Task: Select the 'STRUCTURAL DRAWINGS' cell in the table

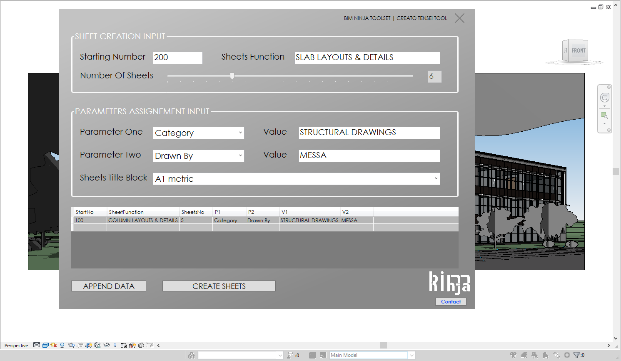Action: pos(309,221)
